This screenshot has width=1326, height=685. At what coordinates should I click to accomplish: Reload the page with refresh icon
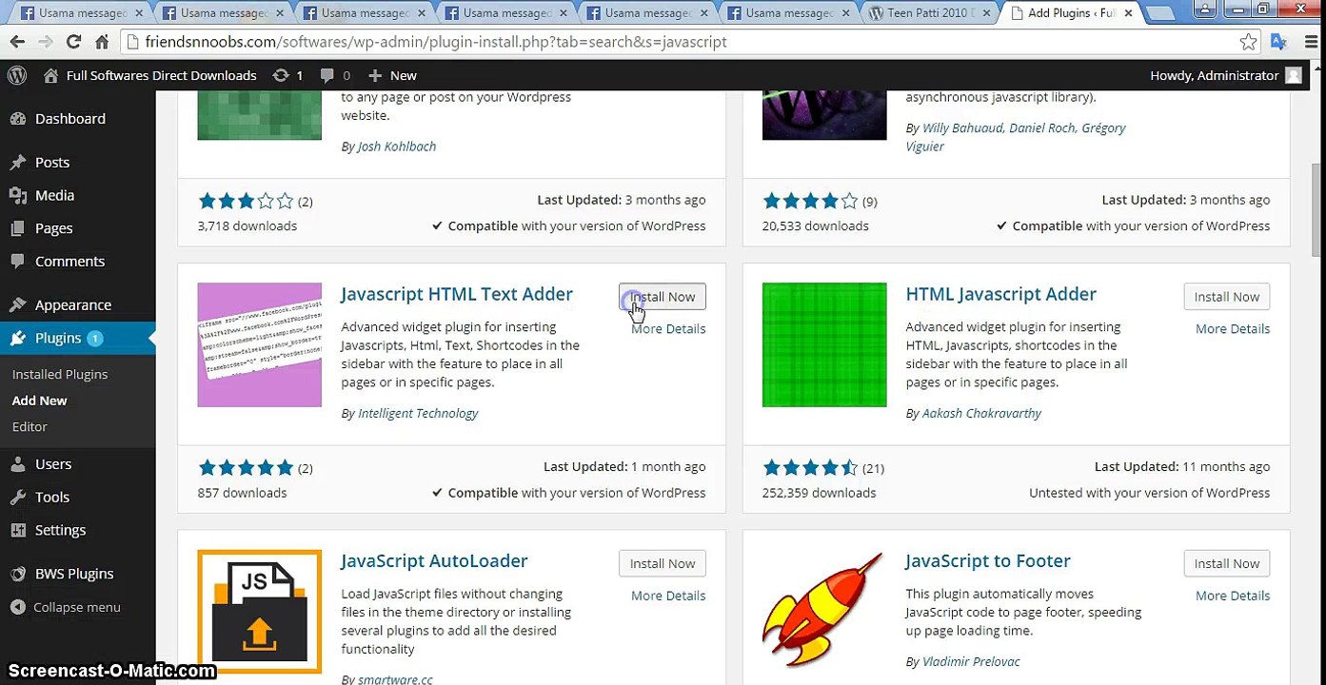pyautogui.click(x=73, y=42)
